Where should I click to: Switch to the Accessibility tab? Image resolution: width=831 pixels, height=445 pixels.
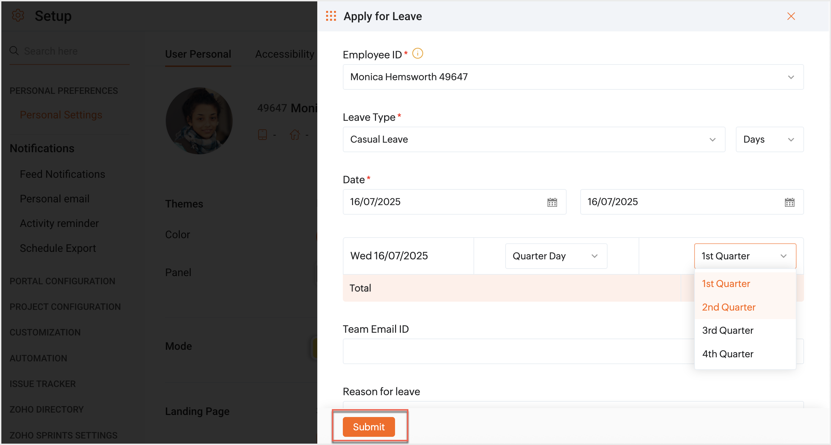click(285, 54)
